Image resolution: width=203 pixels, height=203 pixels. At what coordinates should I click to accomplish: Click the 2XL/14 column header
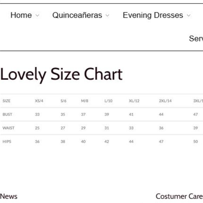coord(165,101)
